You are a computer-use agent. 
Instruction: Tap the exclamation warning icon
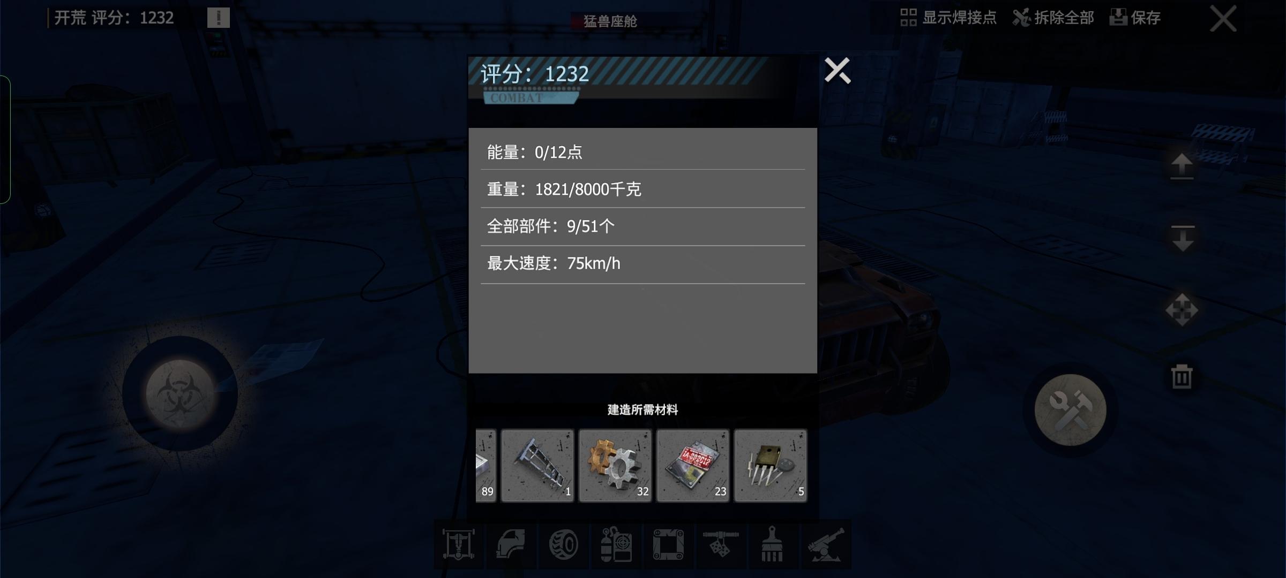[219, 18]
